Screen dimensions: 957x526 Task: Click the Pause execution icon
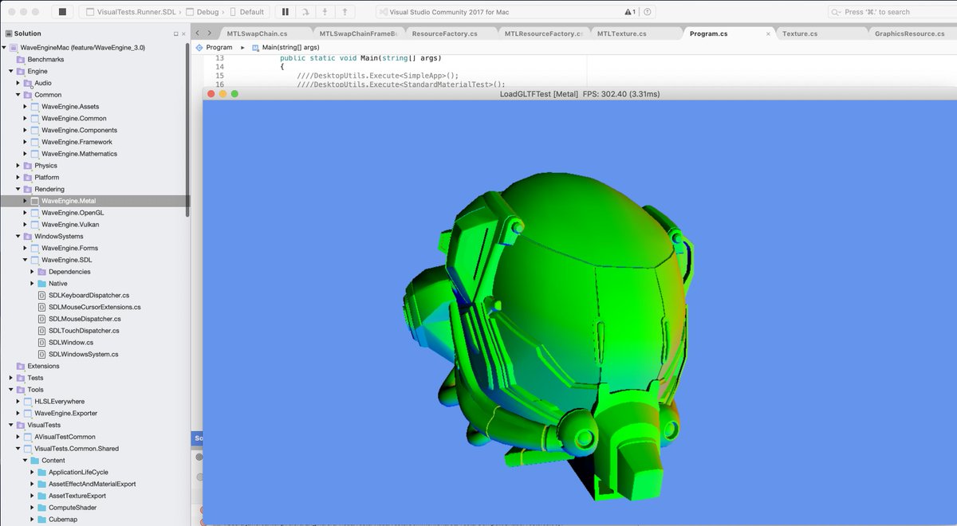point(285,12)
